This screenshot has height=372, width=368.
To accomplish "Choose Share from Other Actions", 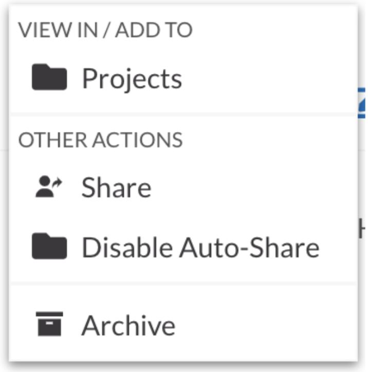I will point(183,188).
